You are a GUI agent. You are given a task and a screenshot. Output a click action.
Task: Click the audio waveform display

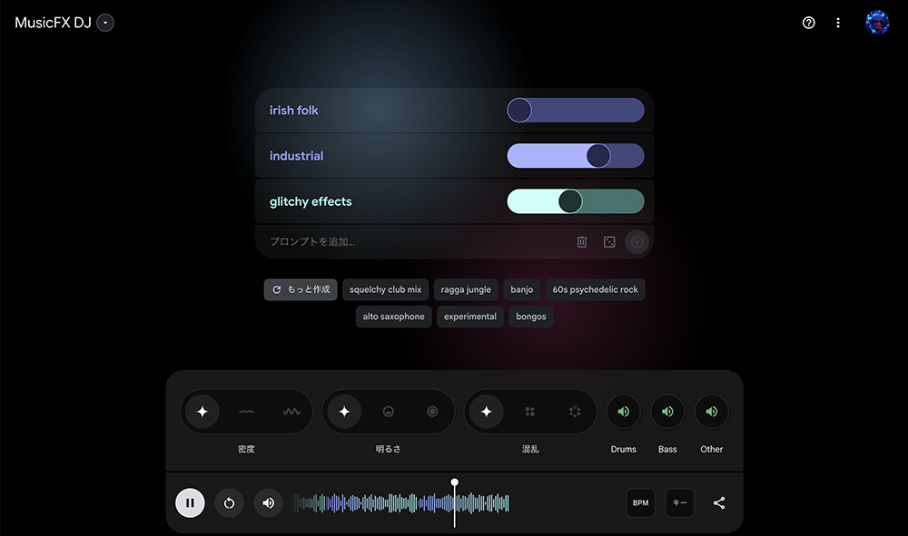point(400,503)
